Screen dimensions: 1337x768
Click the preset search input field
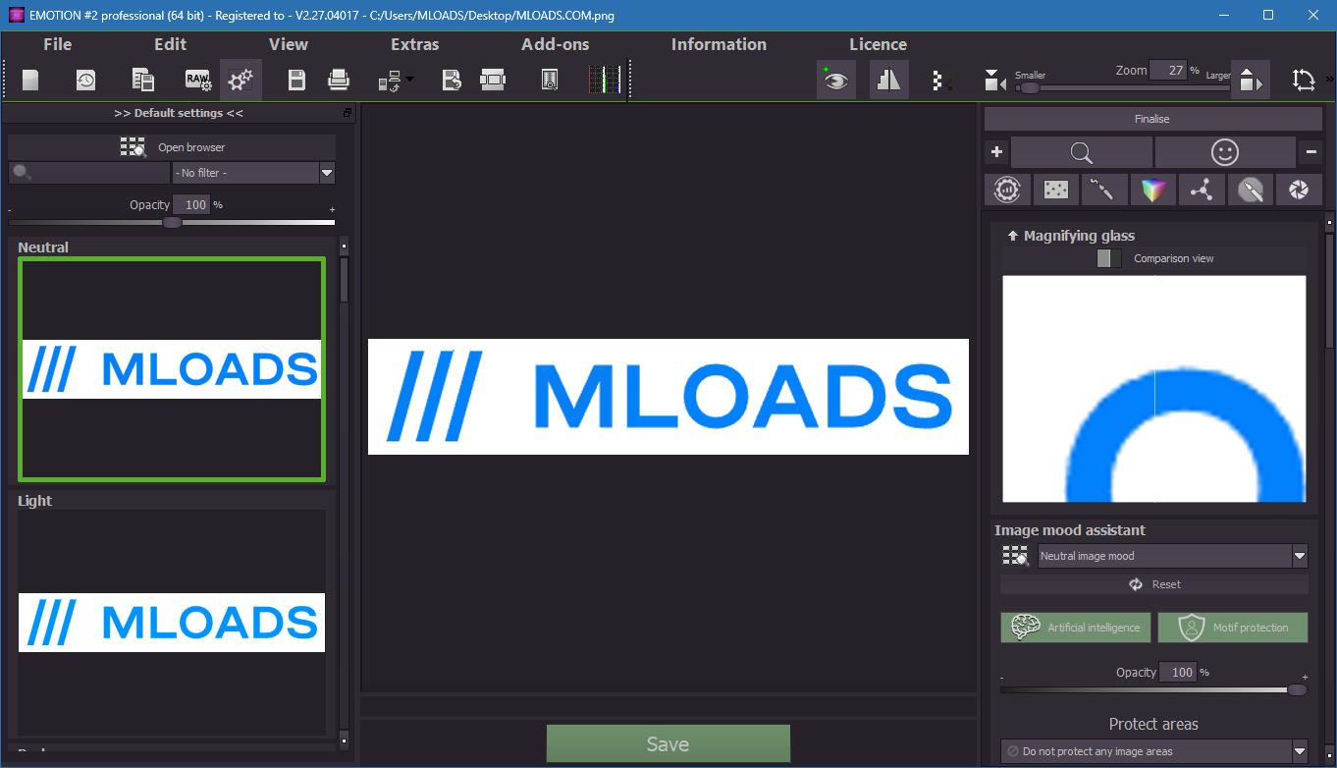(89, 173)
